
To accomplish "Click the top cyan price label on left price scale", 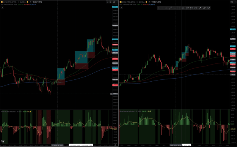I will point(115,7).
